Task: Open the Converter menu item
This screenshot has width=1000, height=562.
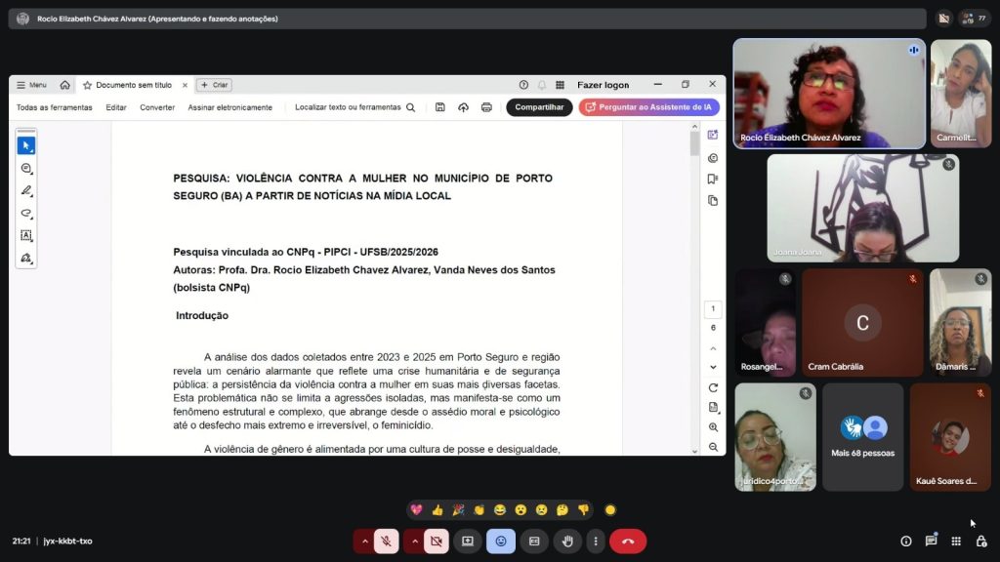Action: coord(157,107)
